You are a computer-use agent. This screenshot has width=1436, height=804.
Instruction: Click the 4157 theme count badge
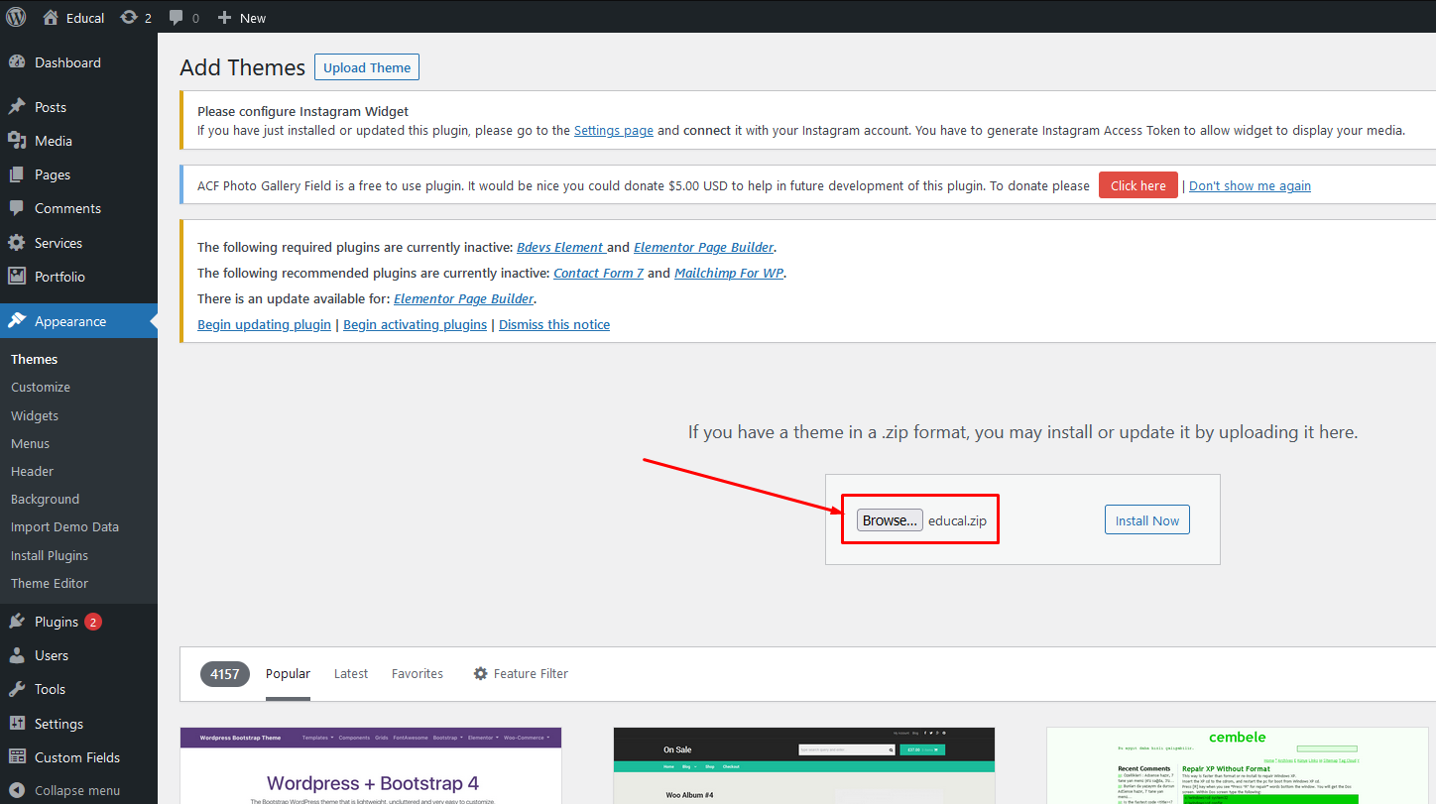(225, 674)
